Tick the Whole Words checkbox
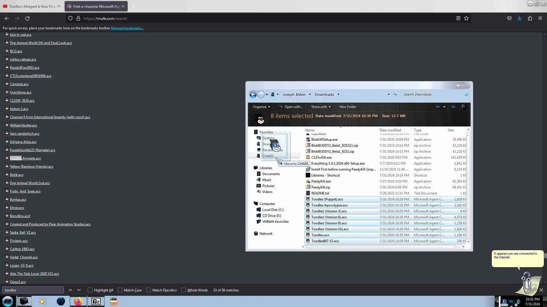 pyautogui.click(x=183, y=290)
